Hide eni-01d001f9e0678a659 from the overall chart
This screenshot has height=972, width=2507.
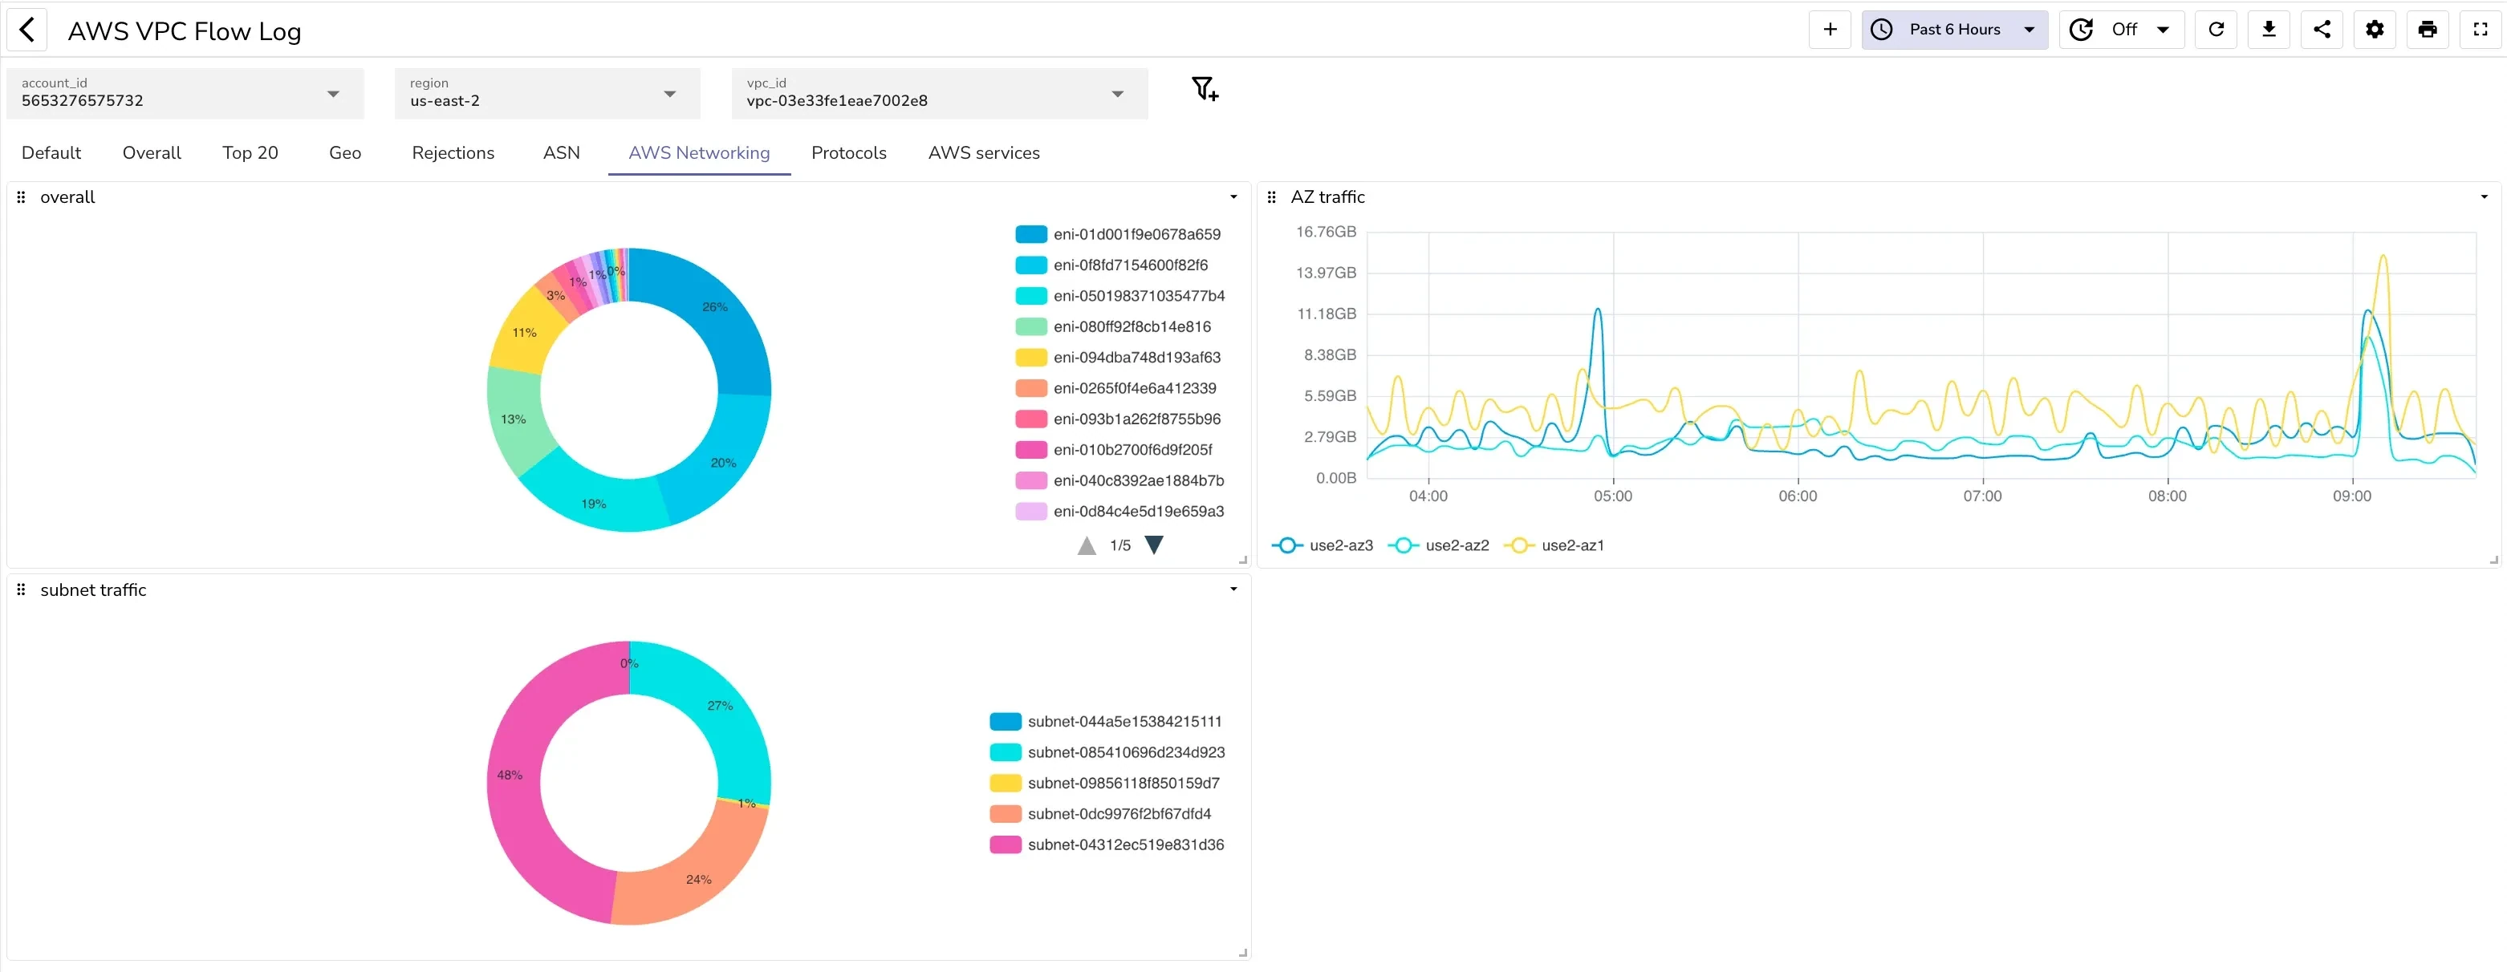pyautogui.click(x=1136, y=233)
